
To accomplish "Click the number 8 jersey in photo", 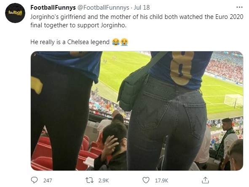I will pos(181,69).
